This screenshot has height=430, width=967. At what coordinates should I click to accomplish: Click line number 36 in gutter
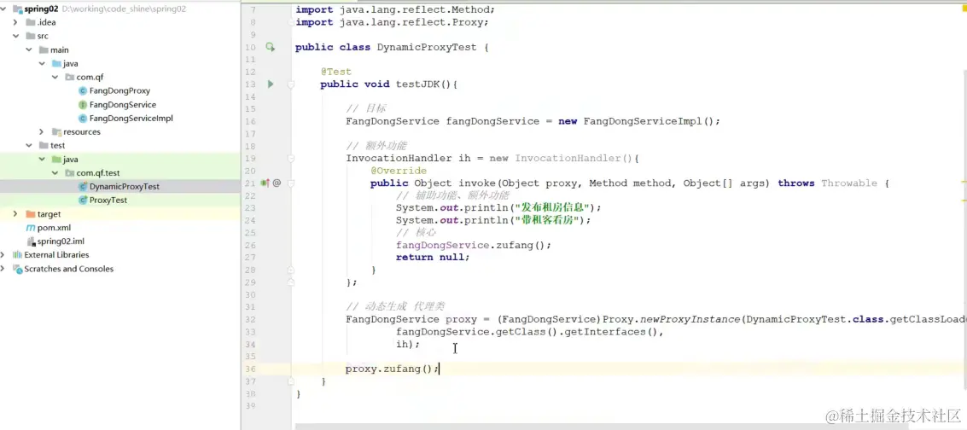[250, 369]
